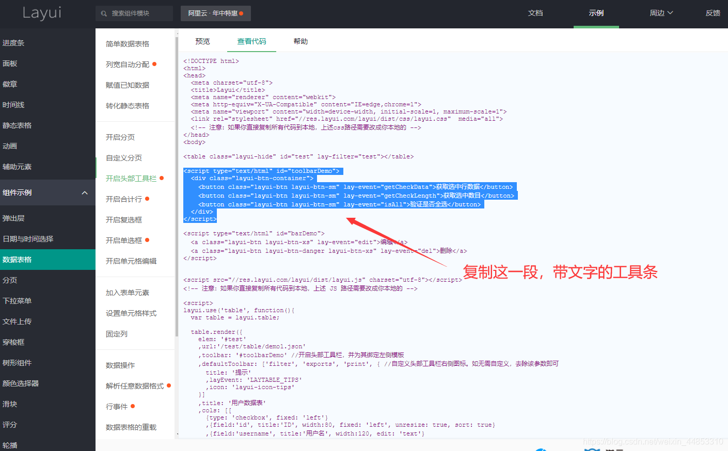Click the 周边 dropdown arrow
Viewport: 728px width, 451px height.
(x=670, y=13)
